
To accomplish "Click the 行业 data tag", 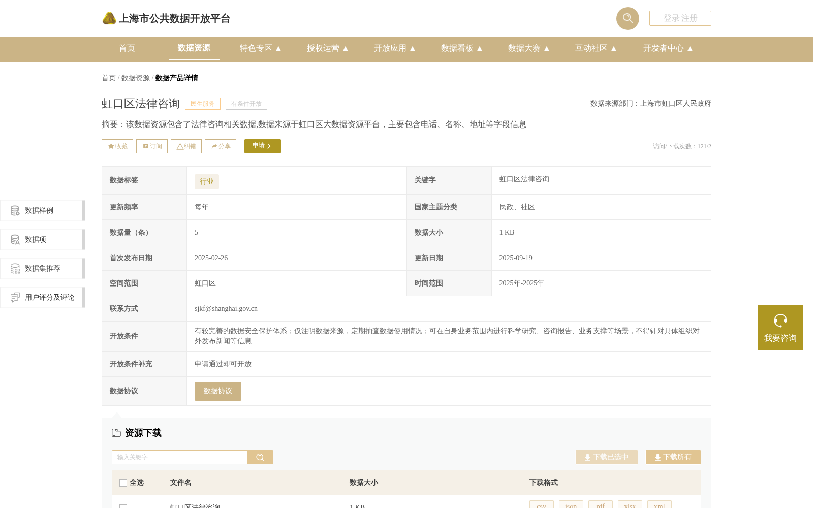I will [207, 182].
